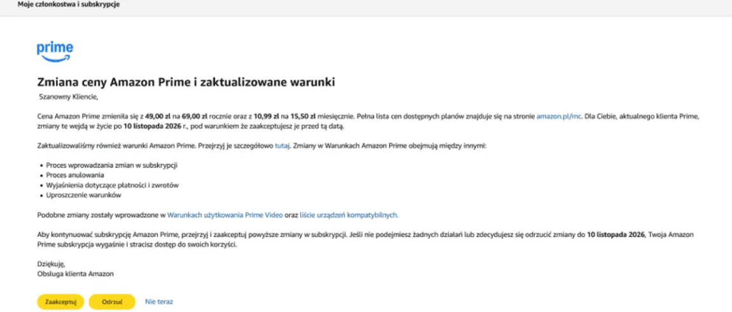Click the signature 'Obsługa klienta Amazon'
The image size is (732, 312).
[x=76, y=274]
